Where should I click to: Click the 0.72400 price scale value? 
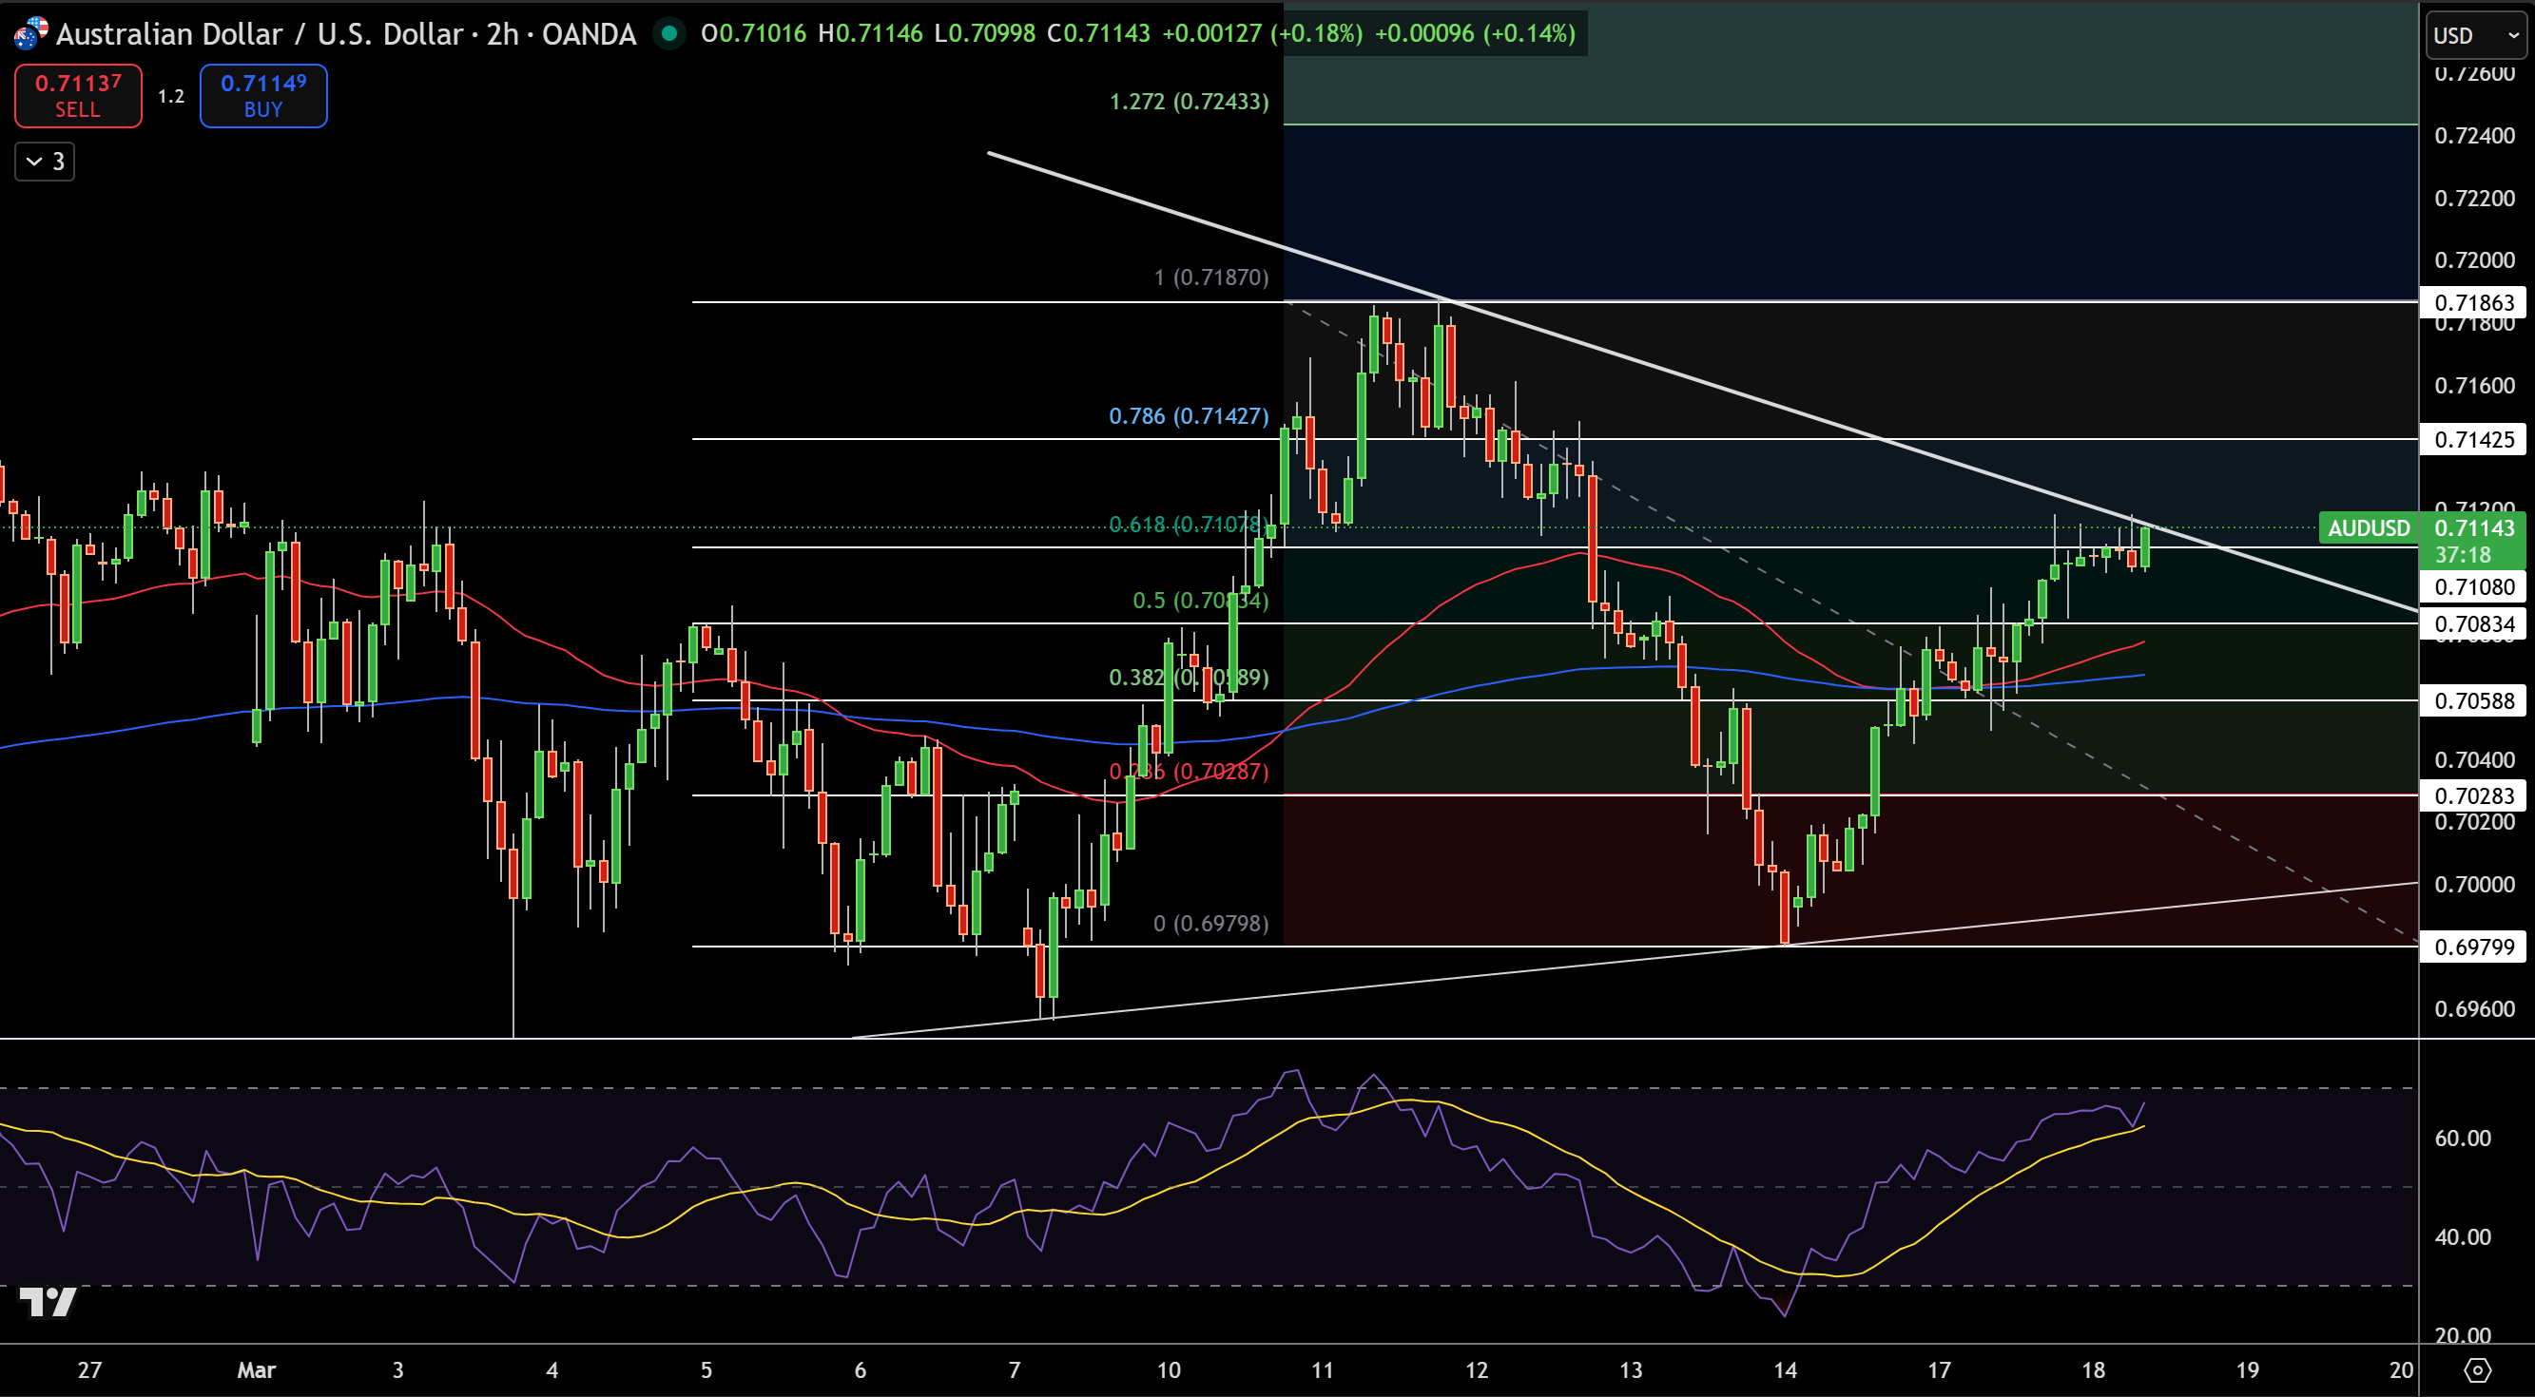2475,136
